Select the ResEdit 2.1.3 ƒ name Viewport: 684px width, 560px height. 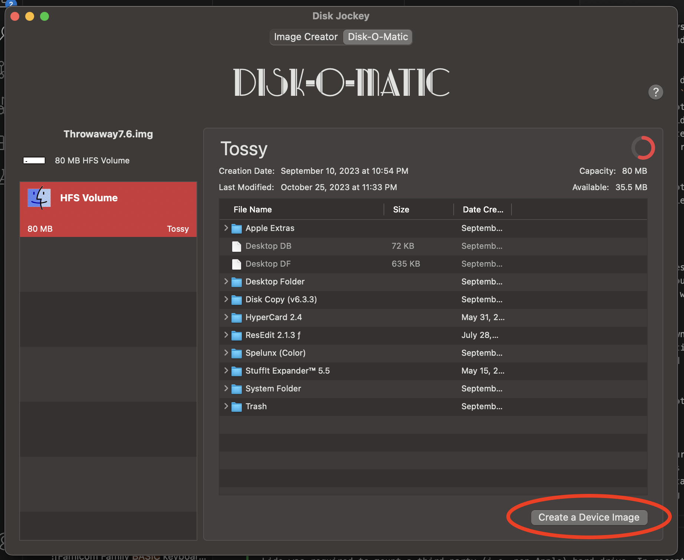(x=273, y=335)
